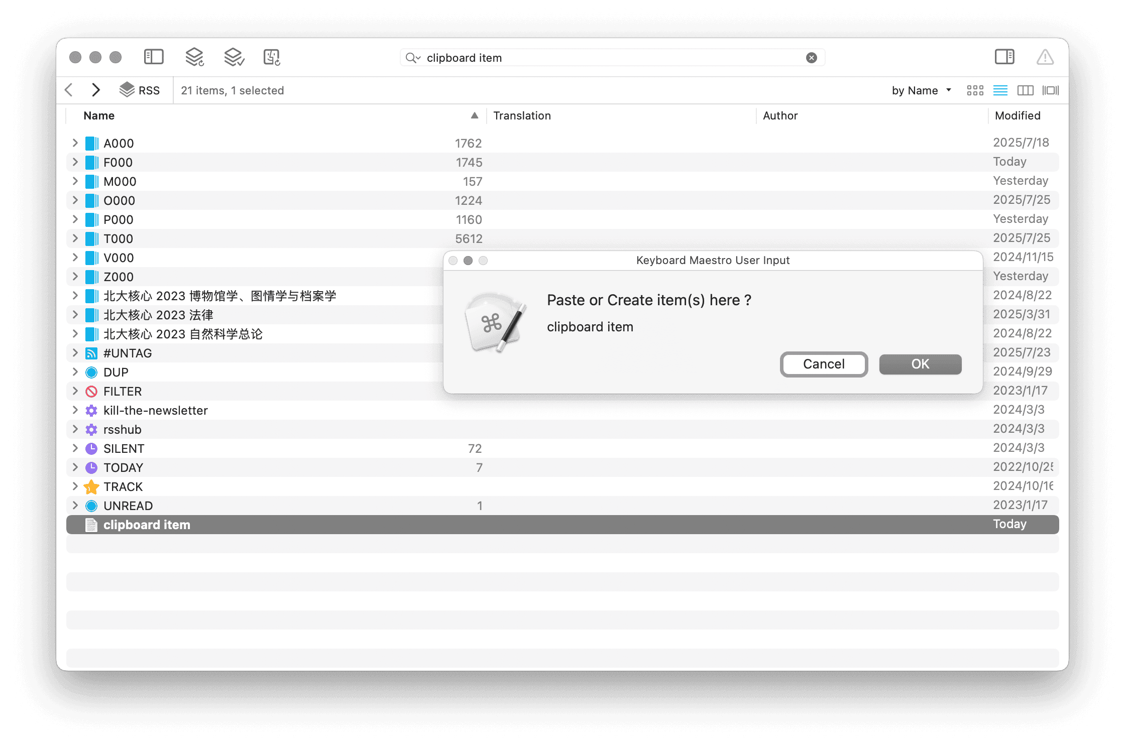1125x745 pixels.
Task: Open the search options magnifier dropdown
Action: coord(413,58)
